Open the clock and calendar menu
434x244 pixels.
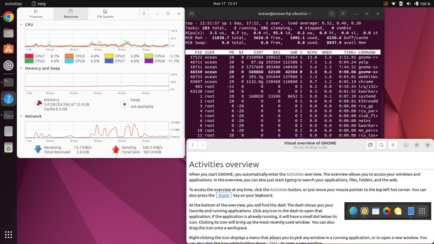point(225,4)
